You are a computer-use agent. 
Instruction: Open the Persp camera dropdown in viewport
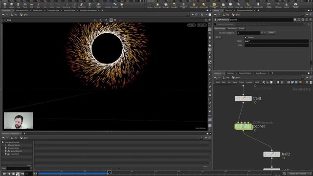point(191,25)
